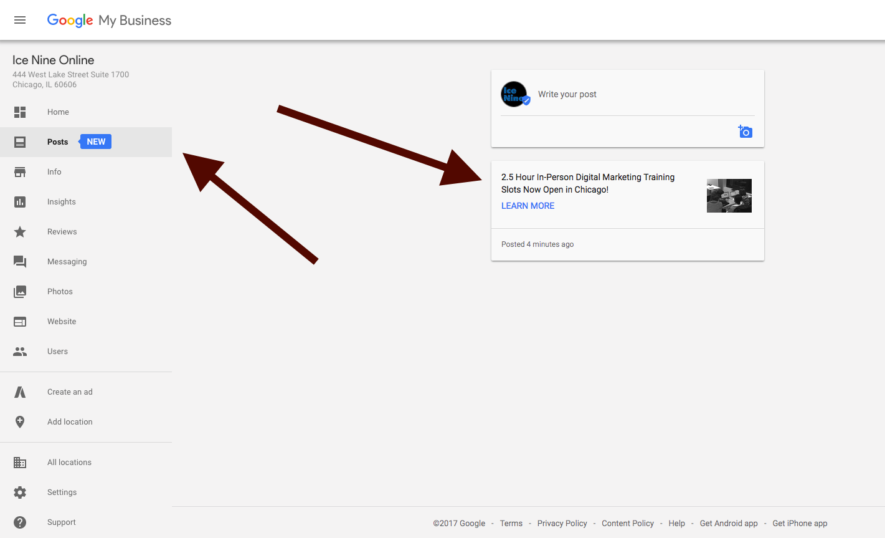The height and width of the screenshot is (538, 885).
Task: Click the Posted 4 minutes ago text
Action: 537,244
